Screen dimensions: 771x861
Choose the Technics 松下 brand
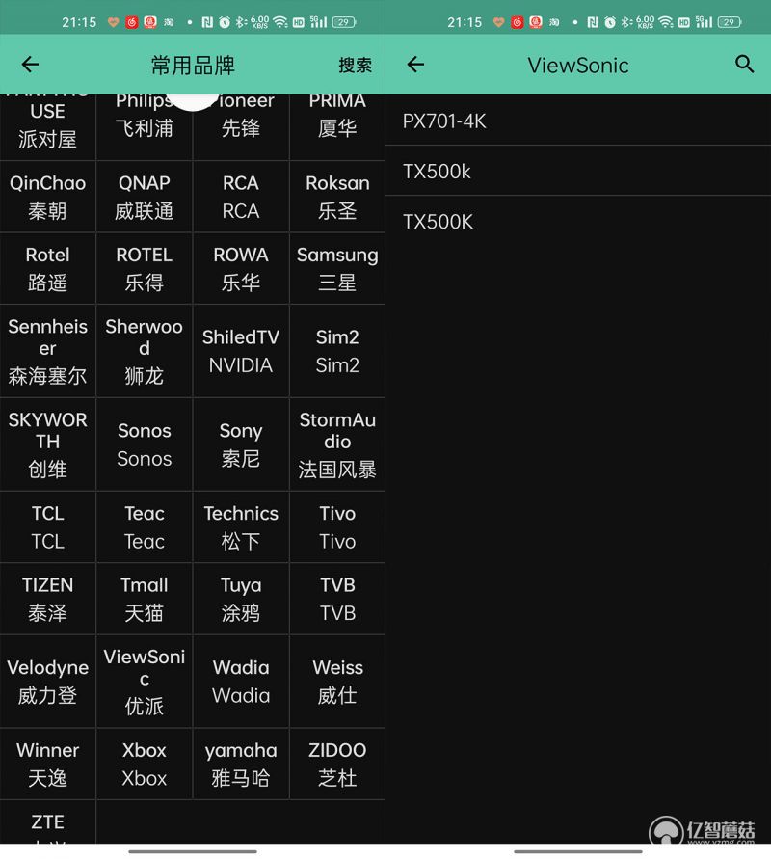pos(241,527)
